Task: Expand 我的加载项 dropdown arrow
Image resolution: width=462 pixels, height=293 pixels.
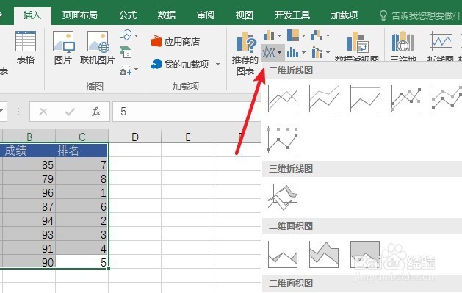Action: [x=217, y=64]
